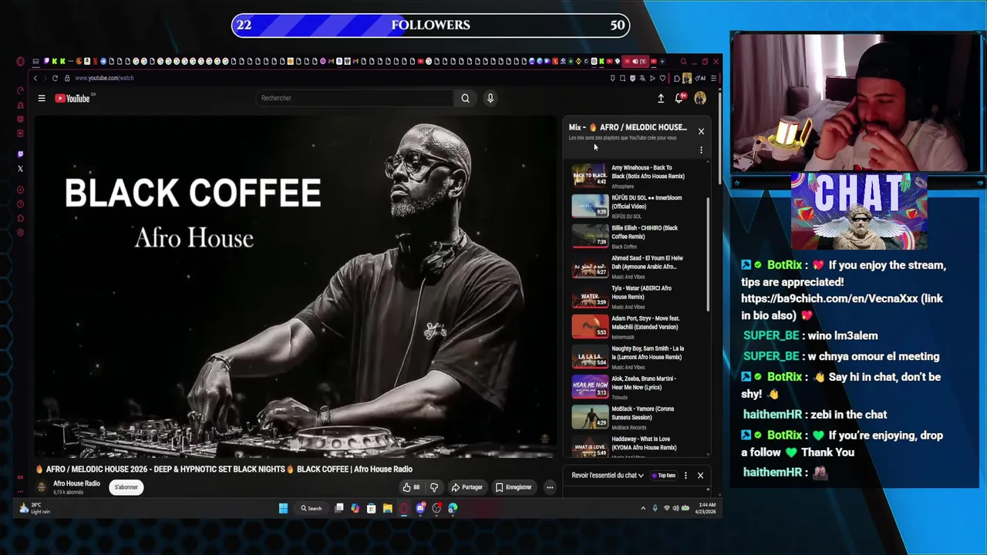Show hidden system tray icons chevron
The image size is (987, 555).
point(643,508)
